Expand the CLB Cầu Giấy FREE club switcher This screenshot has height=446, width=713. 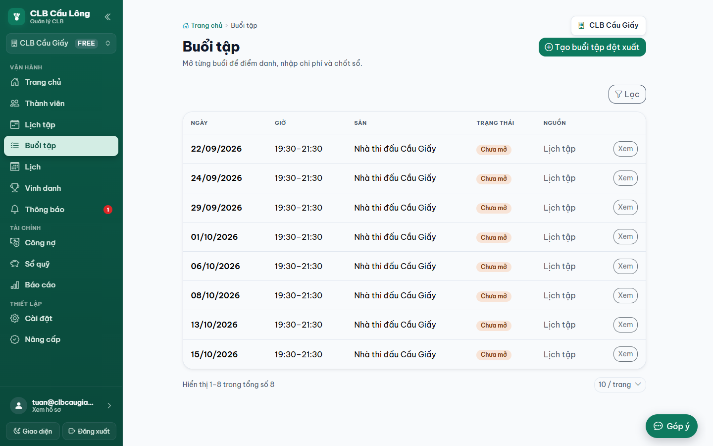[61, 43]
